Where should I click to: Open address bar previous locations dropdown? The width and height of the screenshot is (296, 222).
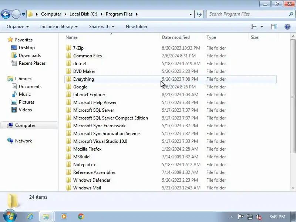click(x=191, y=14)
